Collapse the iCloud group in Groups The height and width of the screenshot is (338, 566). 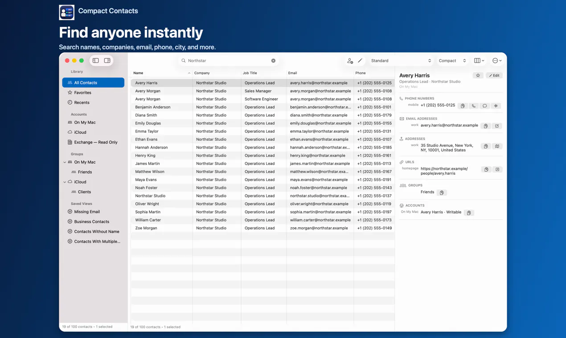[x=65, y=182]
